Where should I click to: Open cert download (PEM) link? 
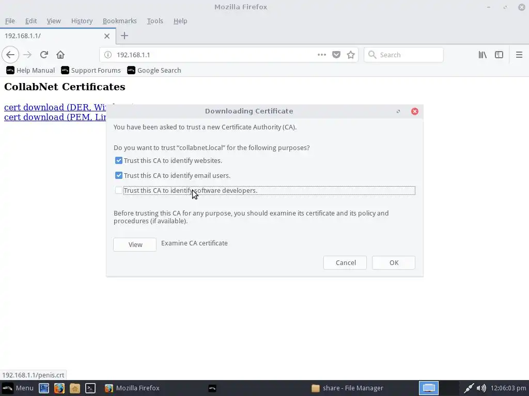[55, 117]
